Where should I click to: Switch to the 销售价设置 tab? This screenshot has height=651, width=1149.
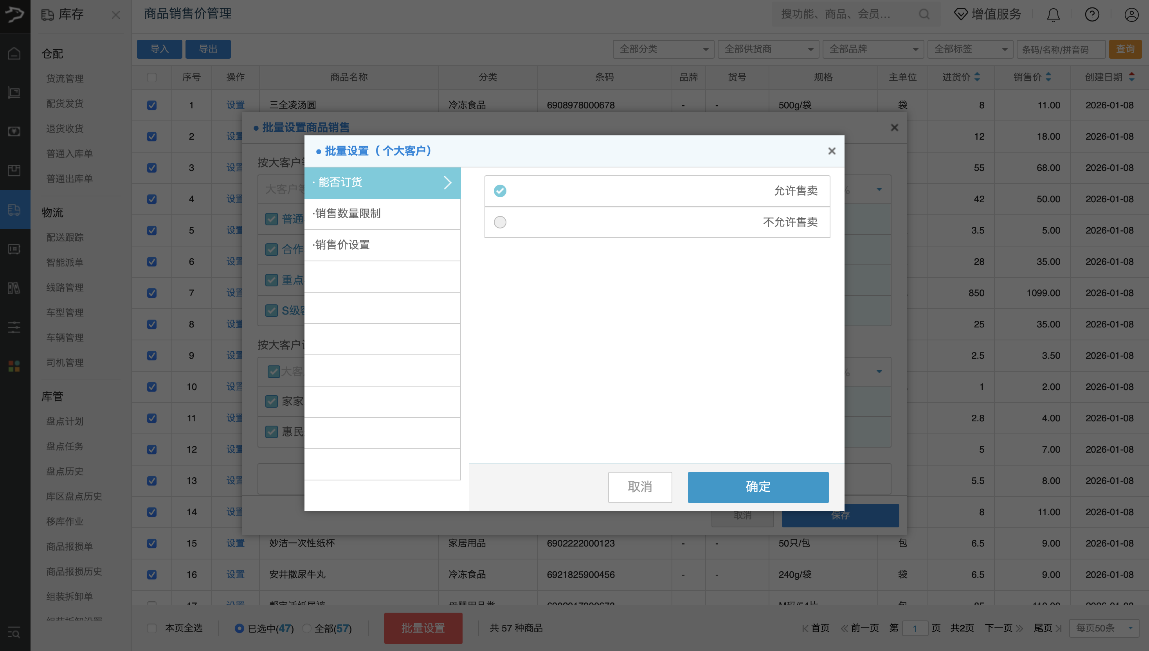pyautogui.click(x=342, y=245)
